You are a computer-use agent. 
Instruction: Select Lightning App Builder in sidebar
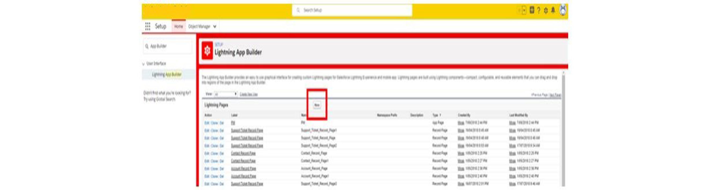click(167, 74)
